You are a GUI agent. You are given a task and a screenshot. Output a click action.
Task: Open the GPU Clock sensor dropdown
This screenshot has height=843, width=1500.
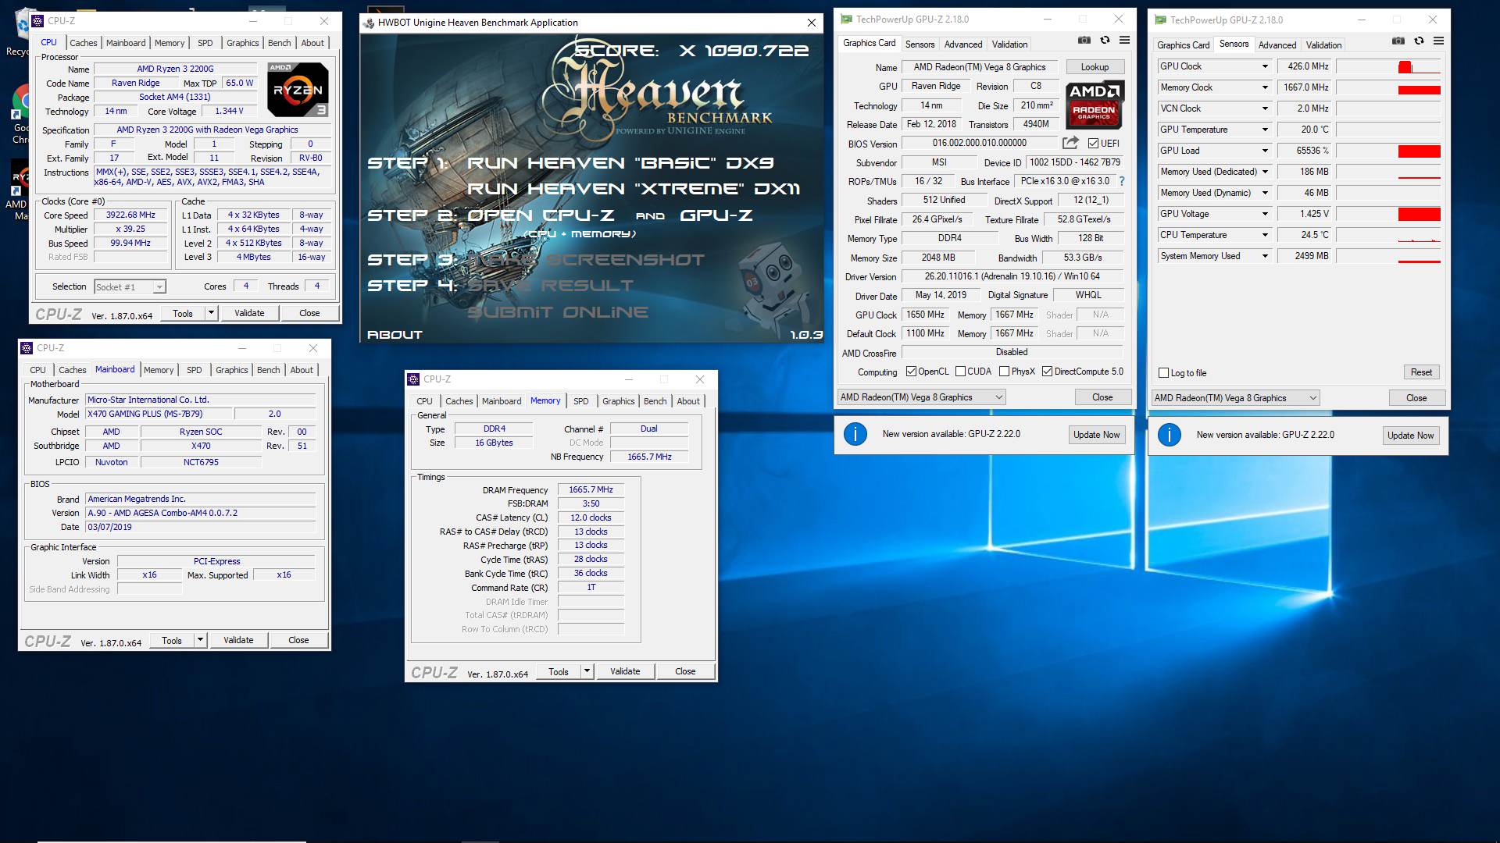[x=1265, y=66]
